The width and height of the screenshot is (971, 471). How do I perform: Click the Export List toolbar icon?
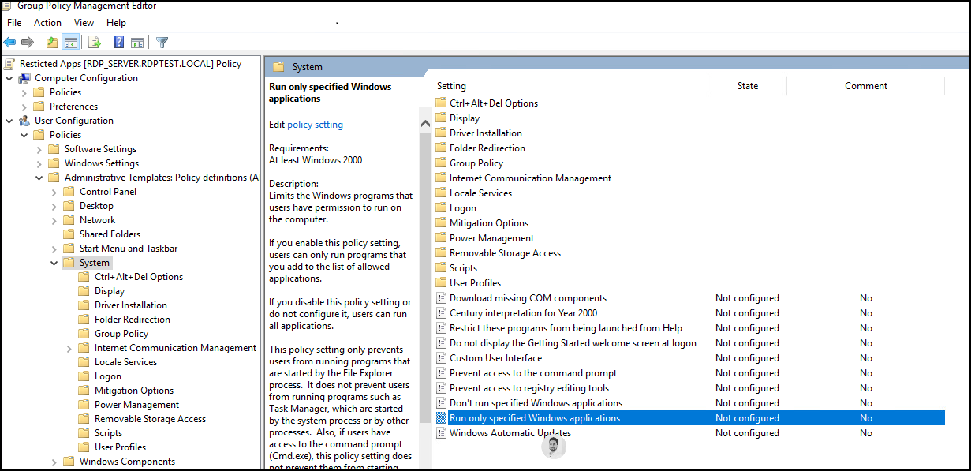click(95, 42)
